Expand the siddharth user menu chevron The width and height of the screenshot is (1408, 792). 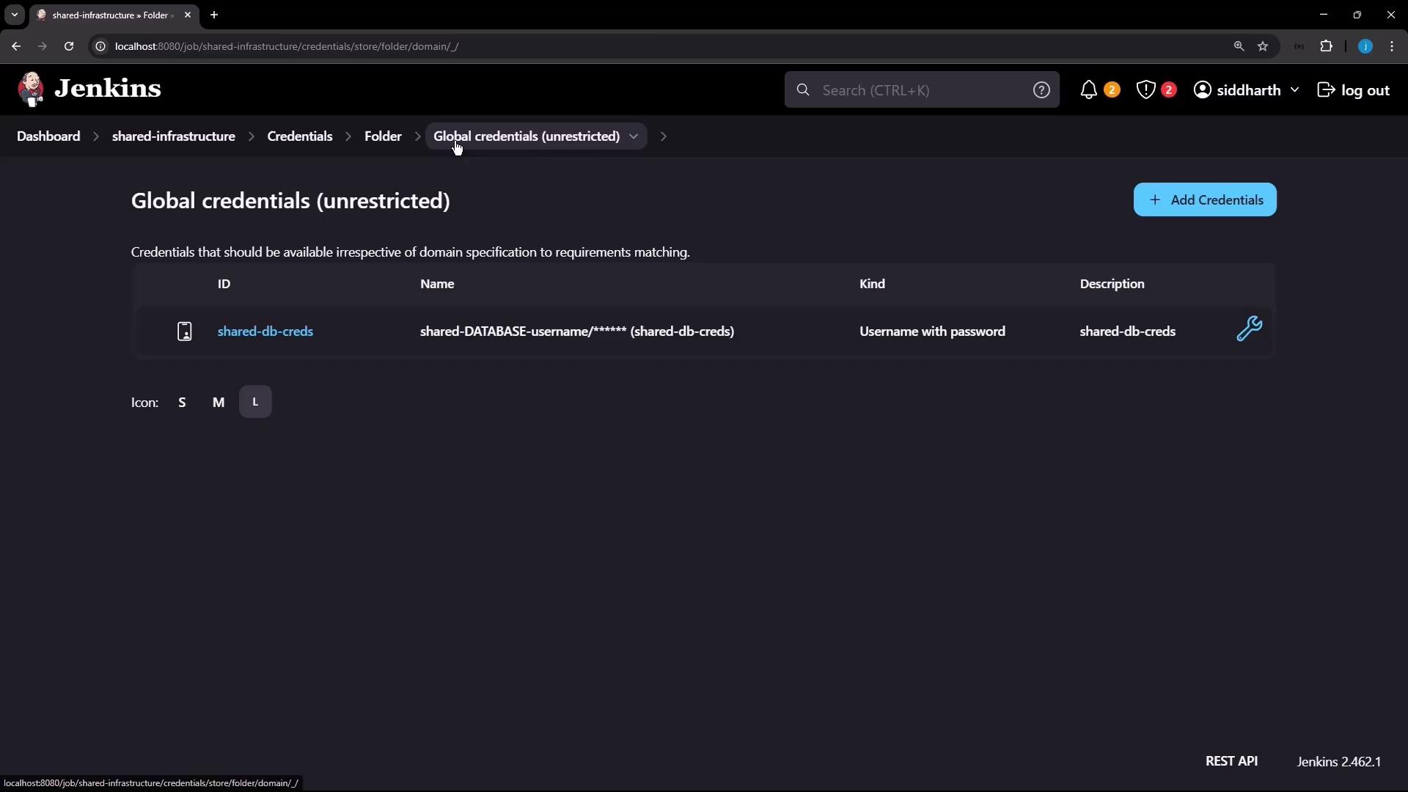tap(1294, 90)
